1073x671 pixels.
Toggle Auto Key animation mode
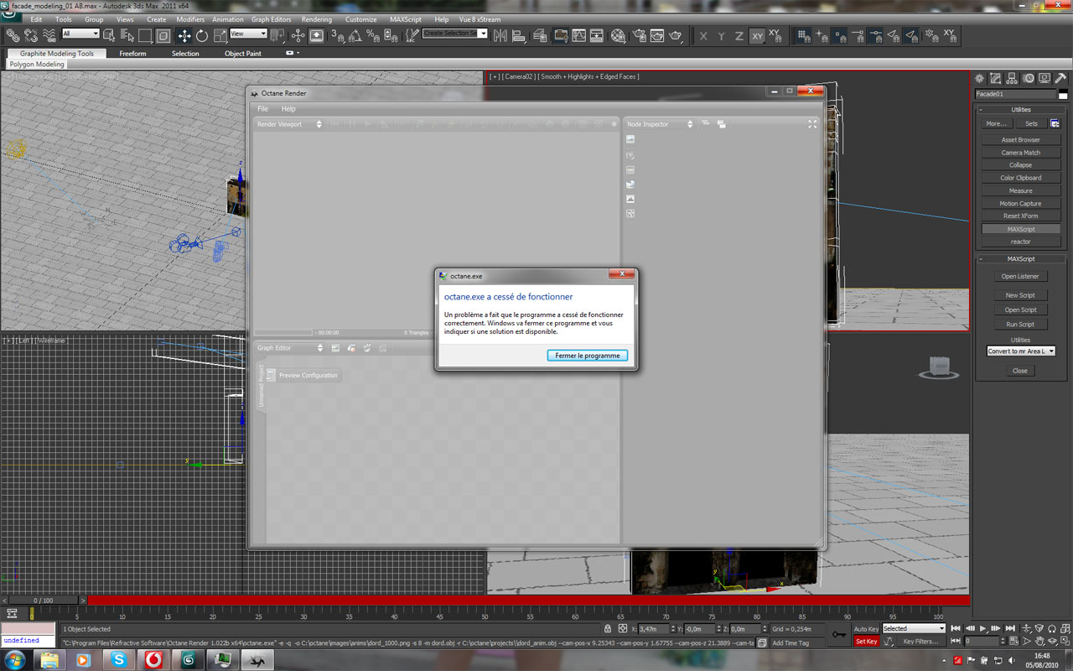point(866,628)
